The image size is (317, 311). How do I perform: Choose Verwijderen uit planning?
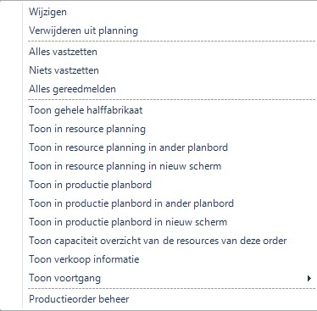coord(170,31)
